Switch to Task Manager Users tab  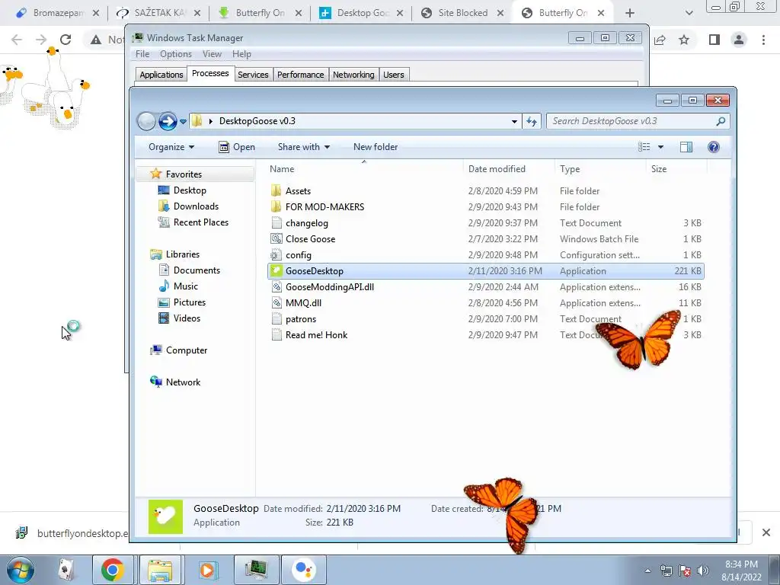(394, 75)
